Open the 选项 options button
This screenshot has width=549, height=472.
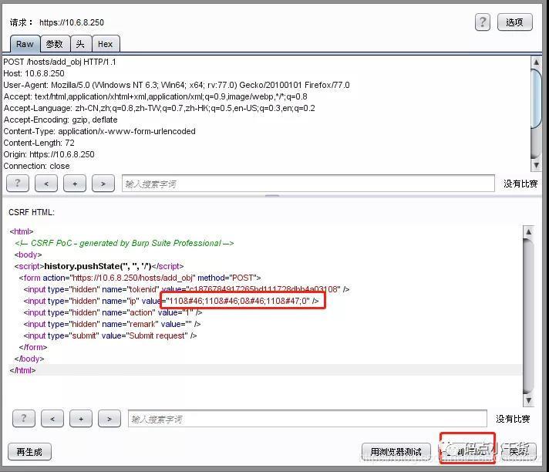coord(515,22)
